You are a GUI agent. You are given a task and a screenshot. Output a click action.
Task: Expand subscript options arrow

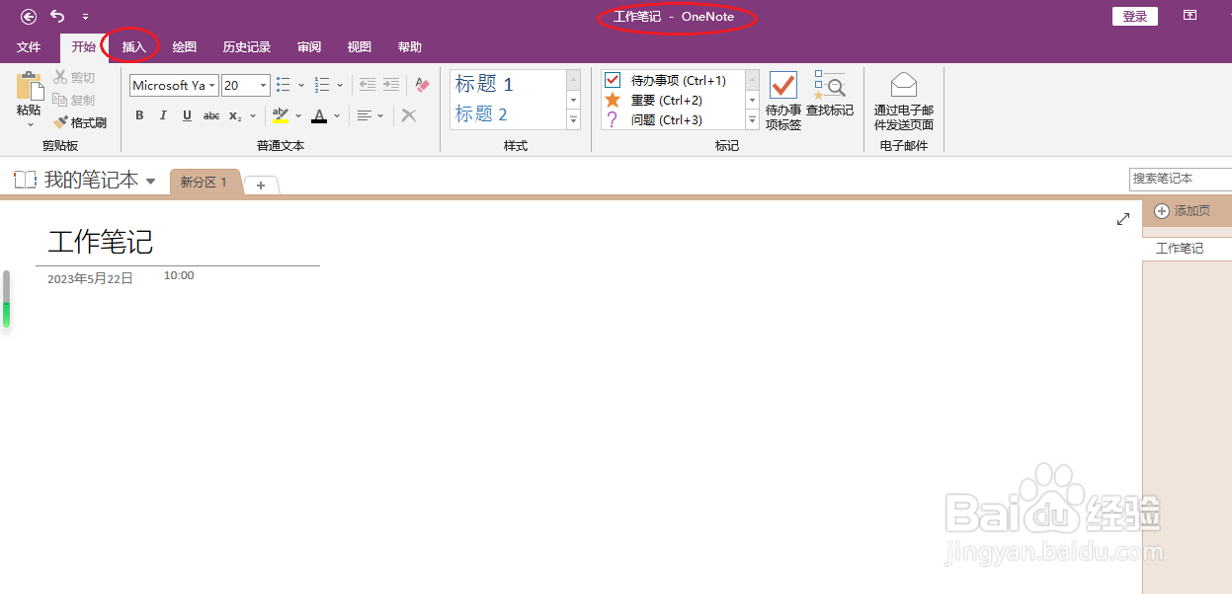coord(254,115)
